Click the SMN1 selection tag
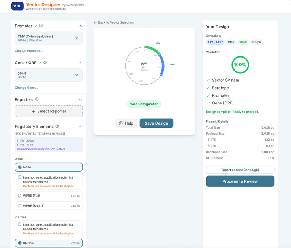The height and width of the screenshot is (248, 291). 243,42
